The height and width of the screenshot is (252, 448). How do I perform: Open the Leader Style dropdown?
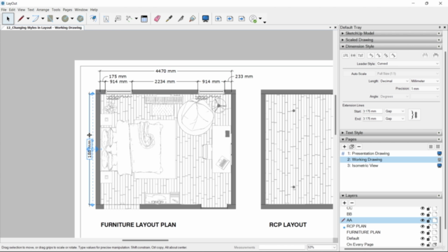[x=407, y=64]
